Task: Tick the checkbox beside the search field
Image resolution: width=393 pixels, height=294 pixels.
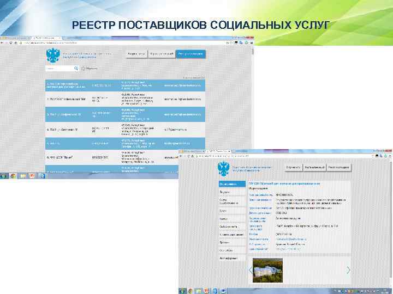Action: point(83,68)
